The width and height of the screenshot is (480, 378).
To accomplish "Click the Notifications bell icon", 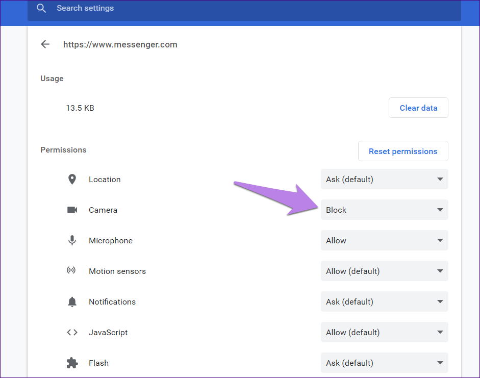I will click(x=72, y=302).
